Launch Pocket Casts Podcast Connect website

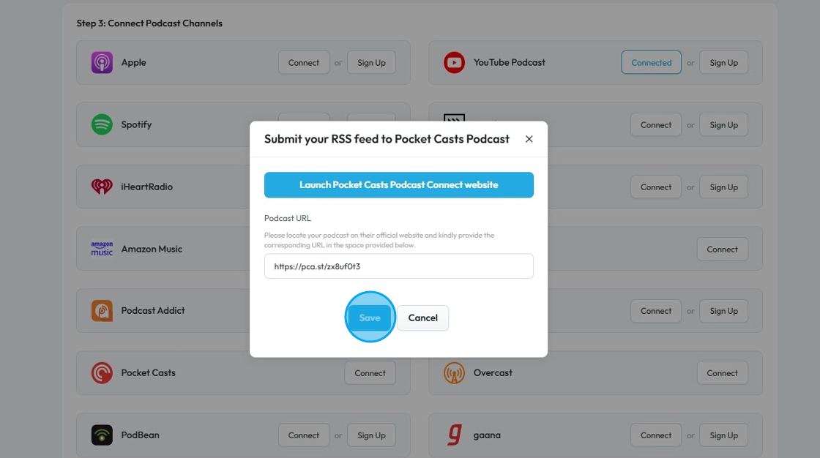pyautogui.click(x=398, y=185)
